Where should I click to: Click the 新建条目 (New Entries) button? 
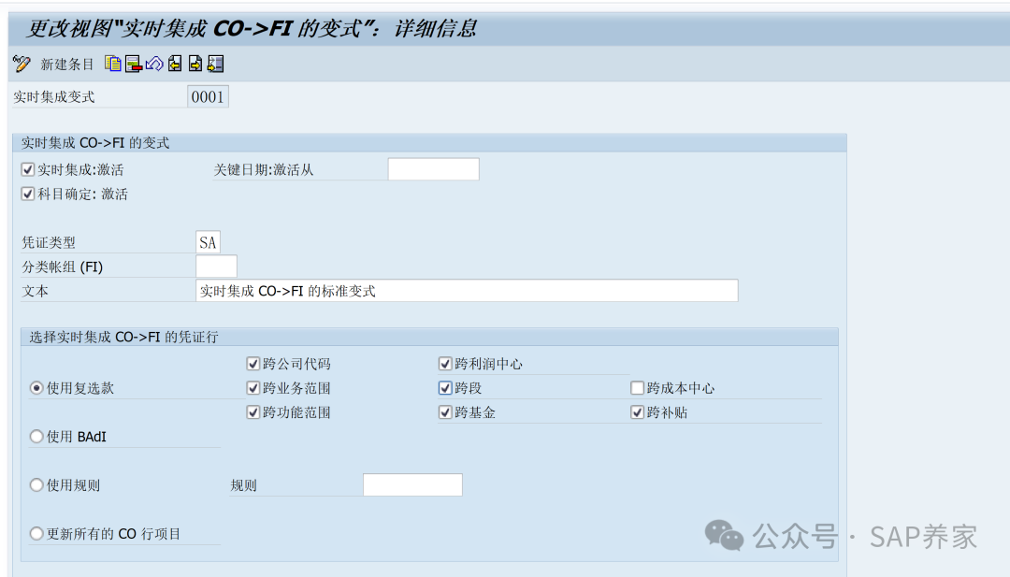click(x=67, y=65)
